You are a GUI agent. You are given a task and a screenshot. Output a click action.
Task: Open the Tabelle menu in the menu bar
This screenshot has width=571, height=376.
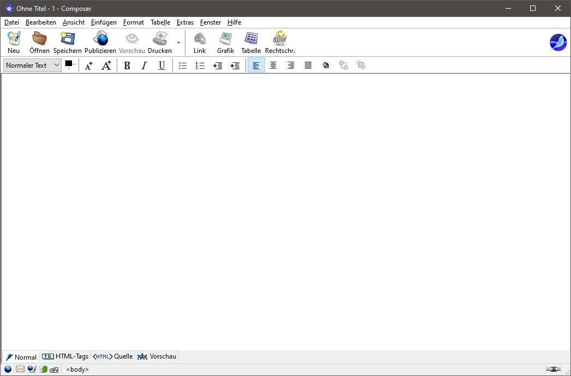tap(160, 22)
